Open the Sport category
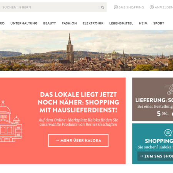The image size is (173, 173). point(159,23)
